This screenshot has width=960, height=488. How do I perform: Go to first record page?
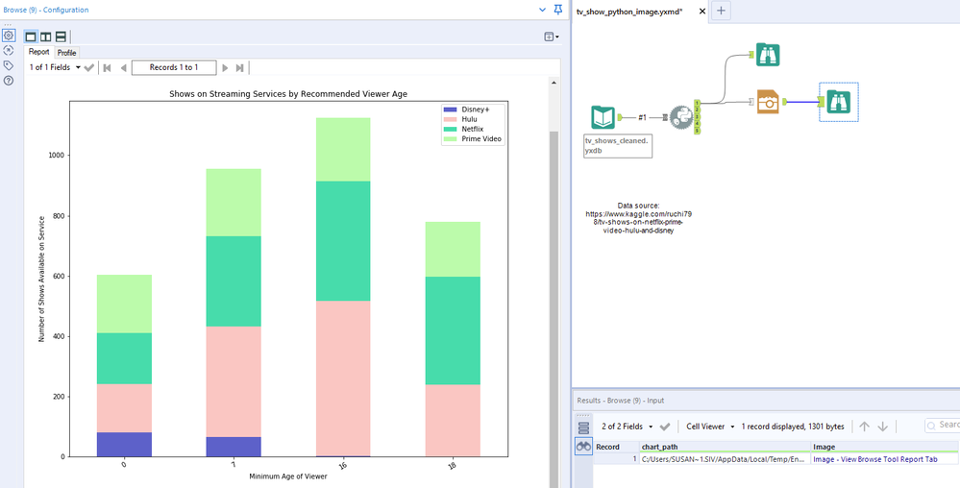click(107, 67)
